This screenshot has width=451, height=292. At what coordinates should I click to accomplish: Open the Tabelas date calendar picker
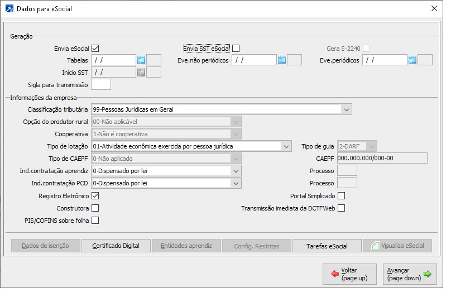click(x=141, y=60)
